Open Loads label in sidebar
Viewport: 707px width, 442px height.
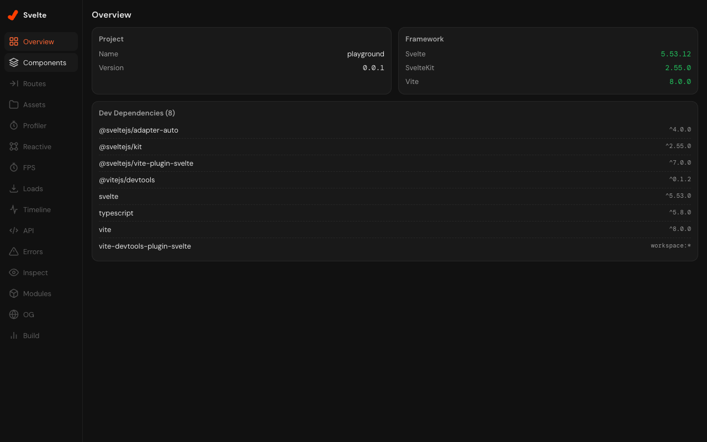(33, 188)
